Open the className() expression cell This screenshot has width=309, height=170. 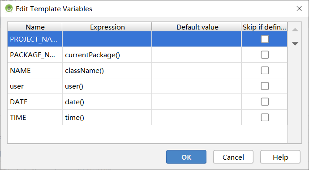coord(107,70)
